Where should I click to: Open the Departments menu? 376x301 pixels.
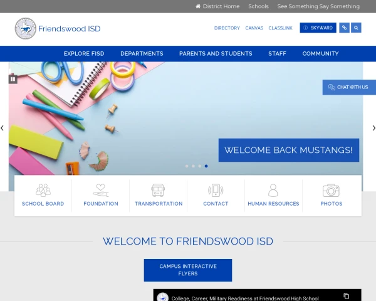142,53
